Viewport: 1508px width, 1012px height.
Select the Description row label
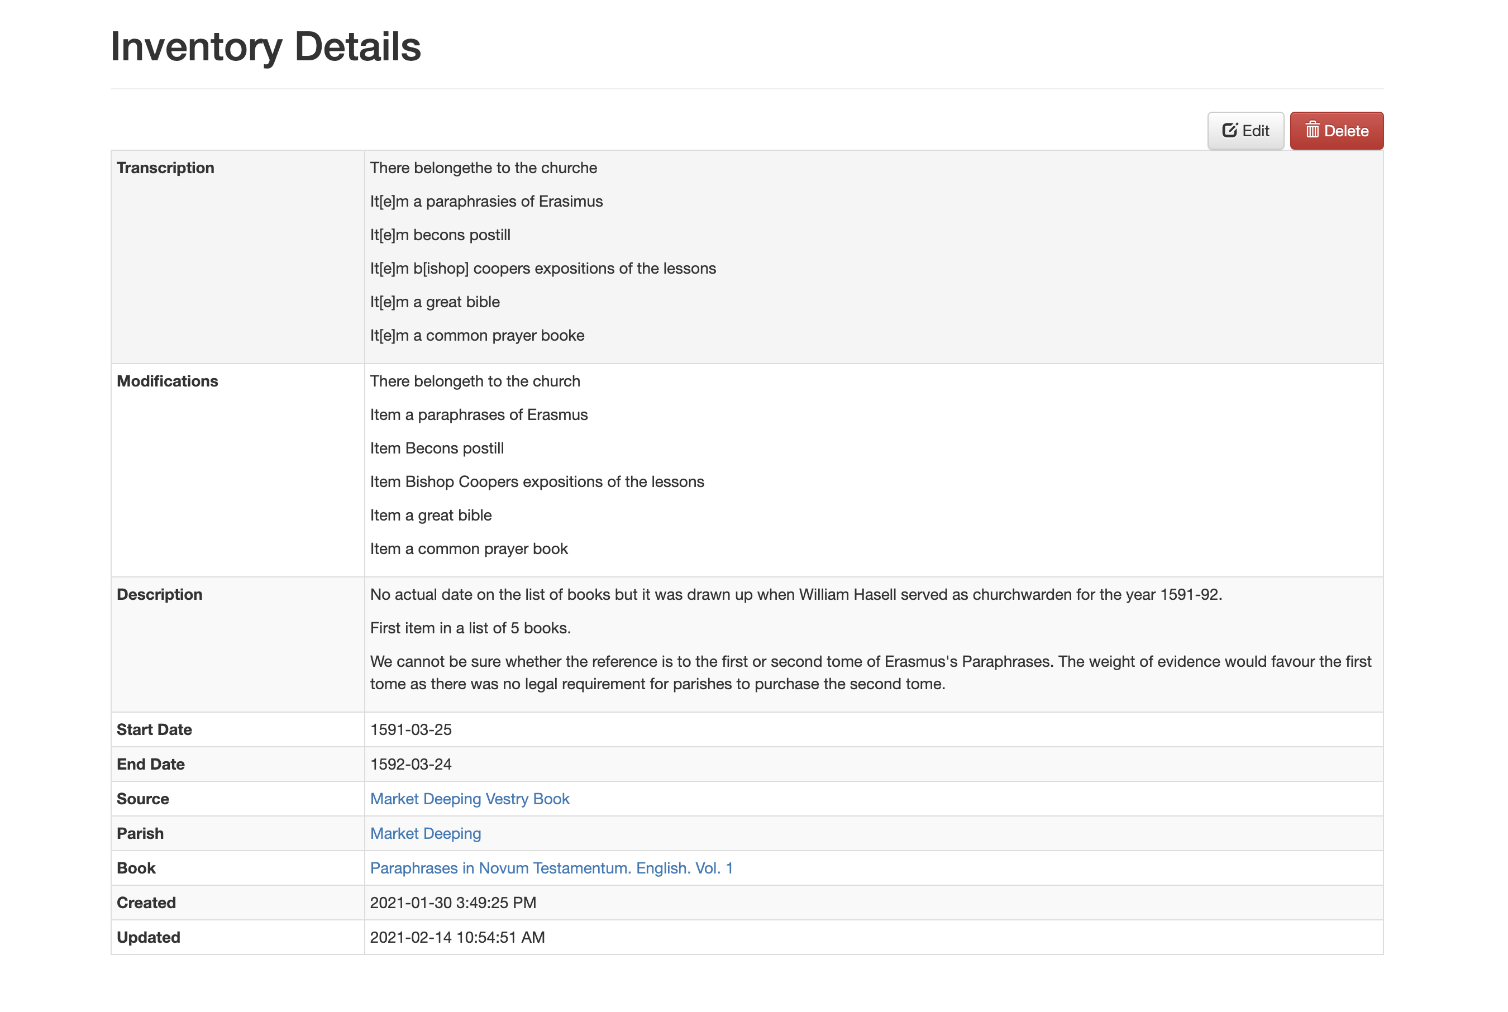pos(159,594)
